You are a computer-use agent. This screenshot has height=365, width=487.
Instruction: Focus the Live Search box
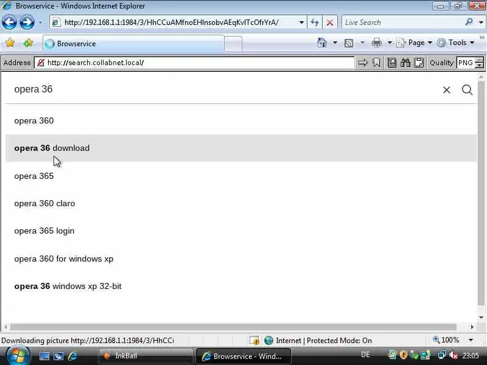pyautogui.click(x=402, y=23)
